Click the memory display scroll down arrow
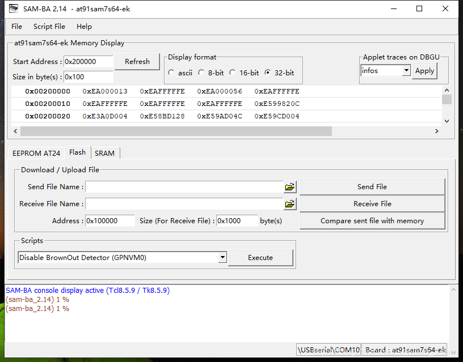 [447, 121]
